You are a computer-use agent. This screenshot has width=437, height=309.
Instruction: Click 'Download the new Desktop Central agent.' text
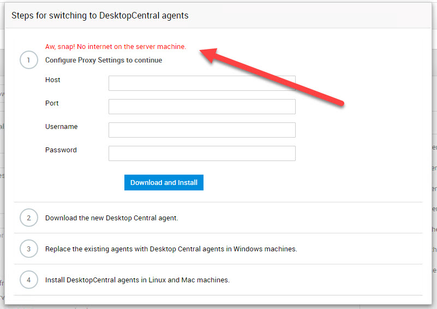111,218
